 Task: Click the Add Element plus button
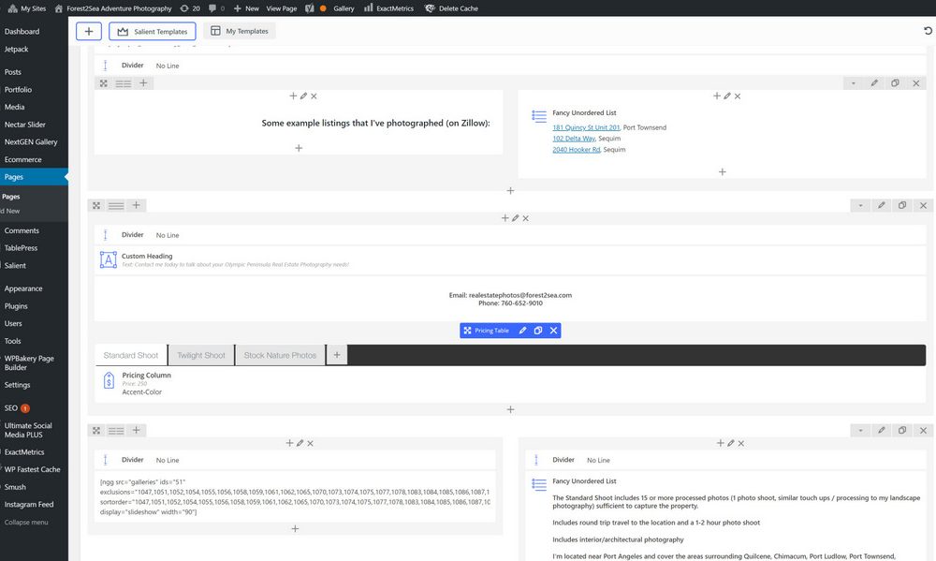pyautogui.click(x=88, y=31)
